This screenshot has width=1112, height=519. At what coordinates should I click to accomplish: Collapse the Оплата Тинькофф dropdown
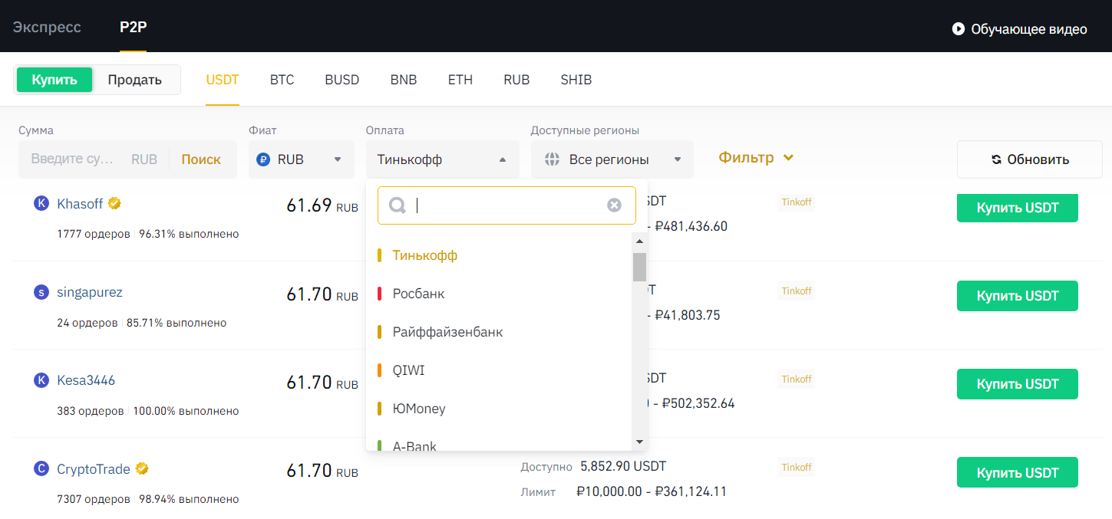443,159
